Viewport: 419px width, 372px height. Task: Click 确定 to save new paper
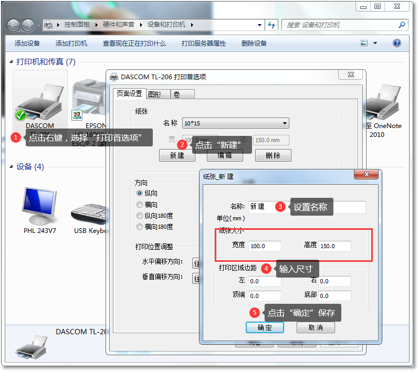265,327
